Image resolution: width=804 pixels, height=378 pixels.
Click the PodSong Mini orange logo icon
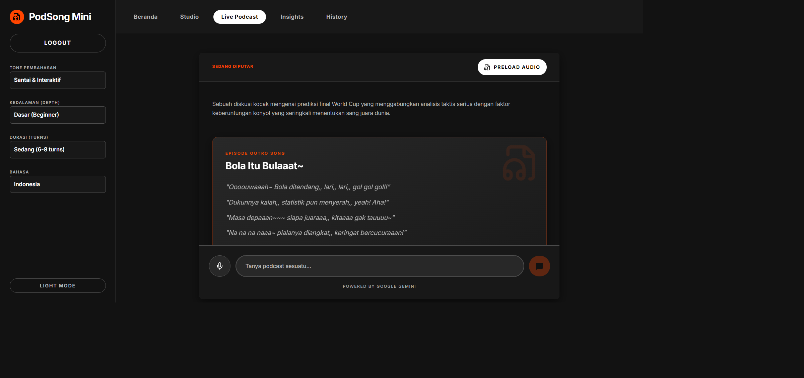tap(17, 17)
